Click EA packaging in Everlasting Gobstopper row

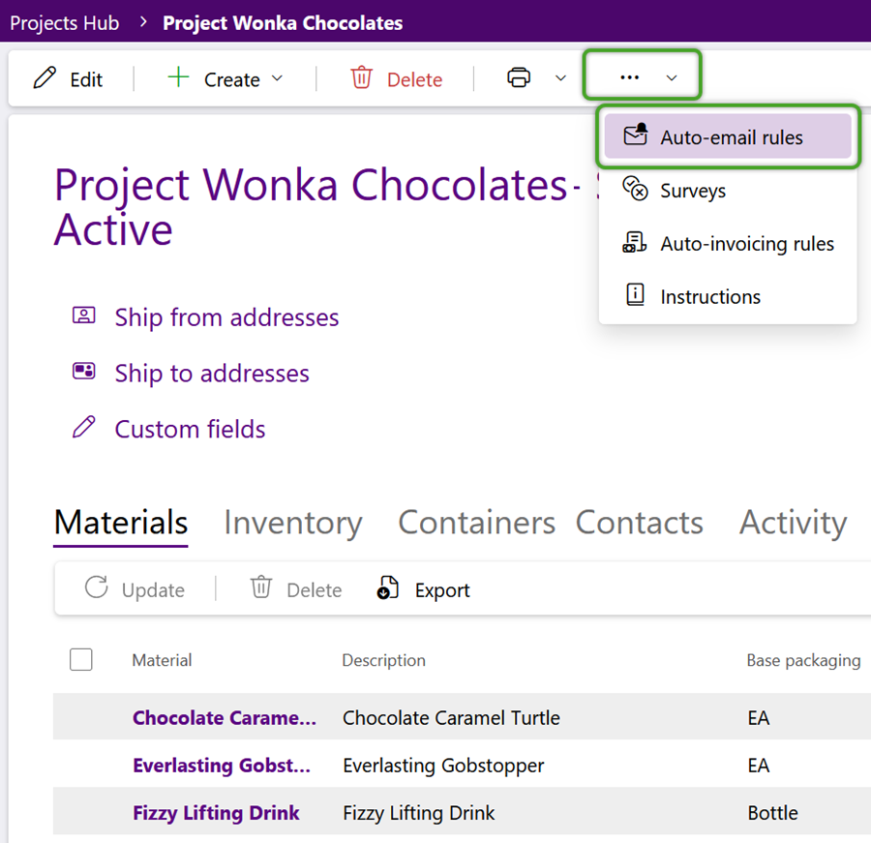pos(758,766)
